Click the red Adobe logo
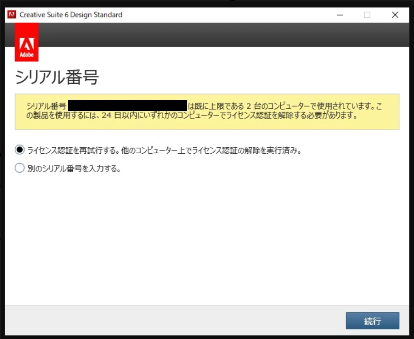The image size is (414, 339). pyautogui.click(x=27, y=42)
